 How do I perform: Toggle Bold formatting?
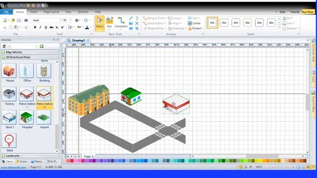[35, 27]
